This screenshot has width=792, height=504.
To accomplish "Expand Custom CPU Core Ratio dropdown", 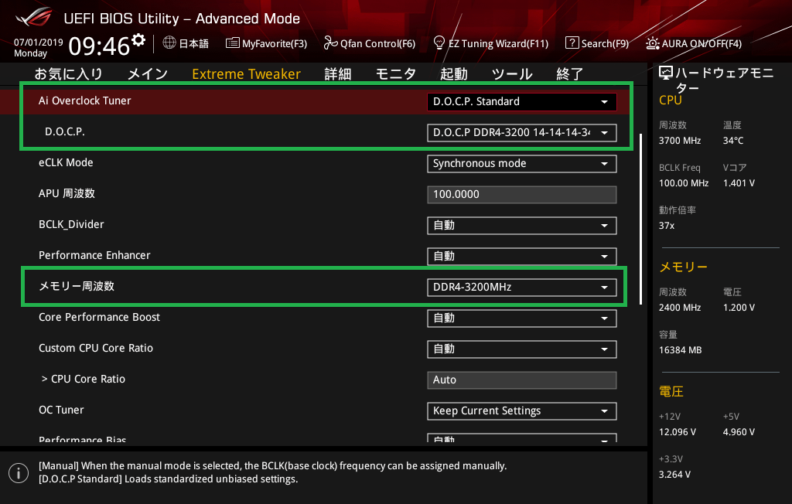I will [522, 349].
